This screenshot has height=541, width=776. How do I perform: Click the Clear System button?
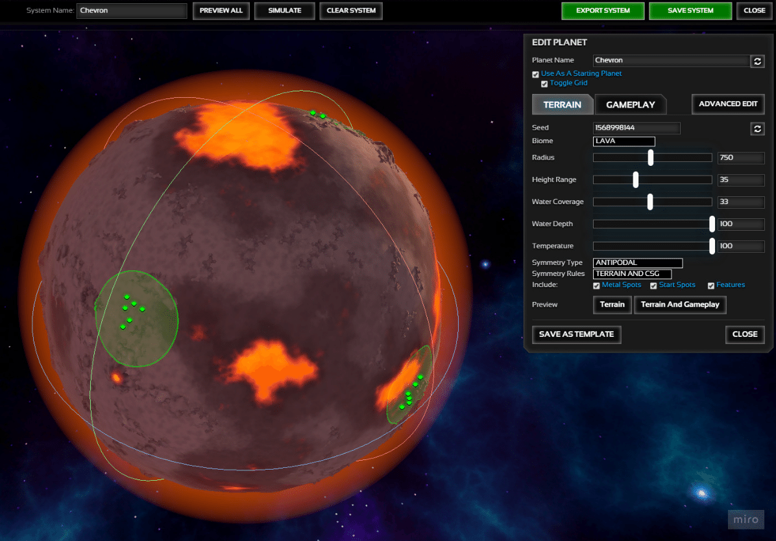pyautogui.click(x=351, y=10)
